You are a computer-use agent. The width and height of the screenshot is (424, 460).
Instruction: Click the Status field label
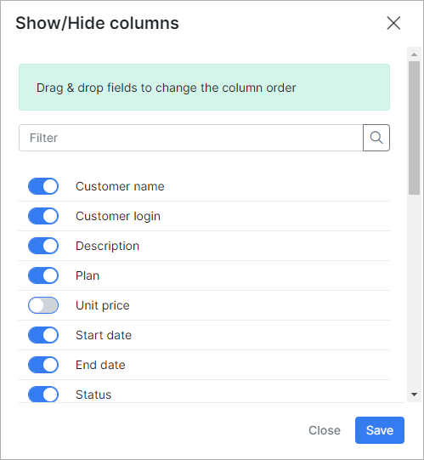[x=93, y=395]
